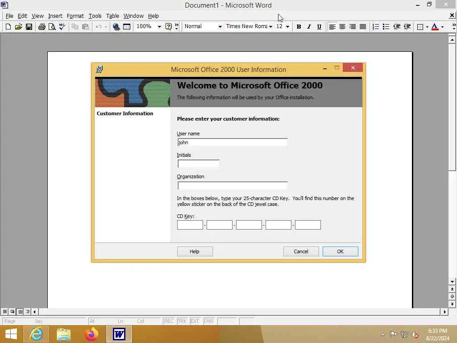Open Firefox from taskbar
The image size is (457, 343).
(x=91, y=334)
